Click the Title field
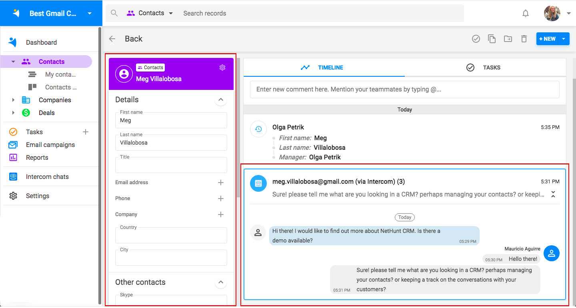Screen dimensions: 576x308 (x=171, y=165)
